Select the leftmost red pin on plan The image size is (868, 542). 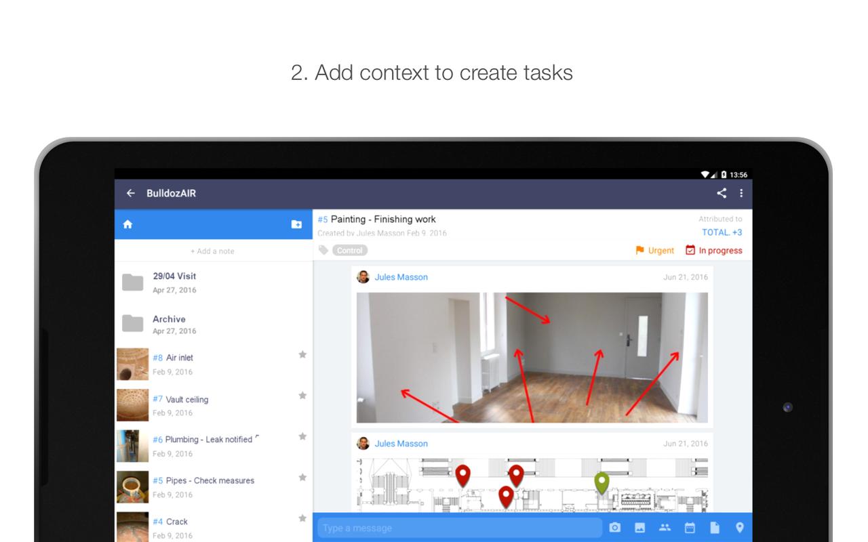[x=462, y=476]
